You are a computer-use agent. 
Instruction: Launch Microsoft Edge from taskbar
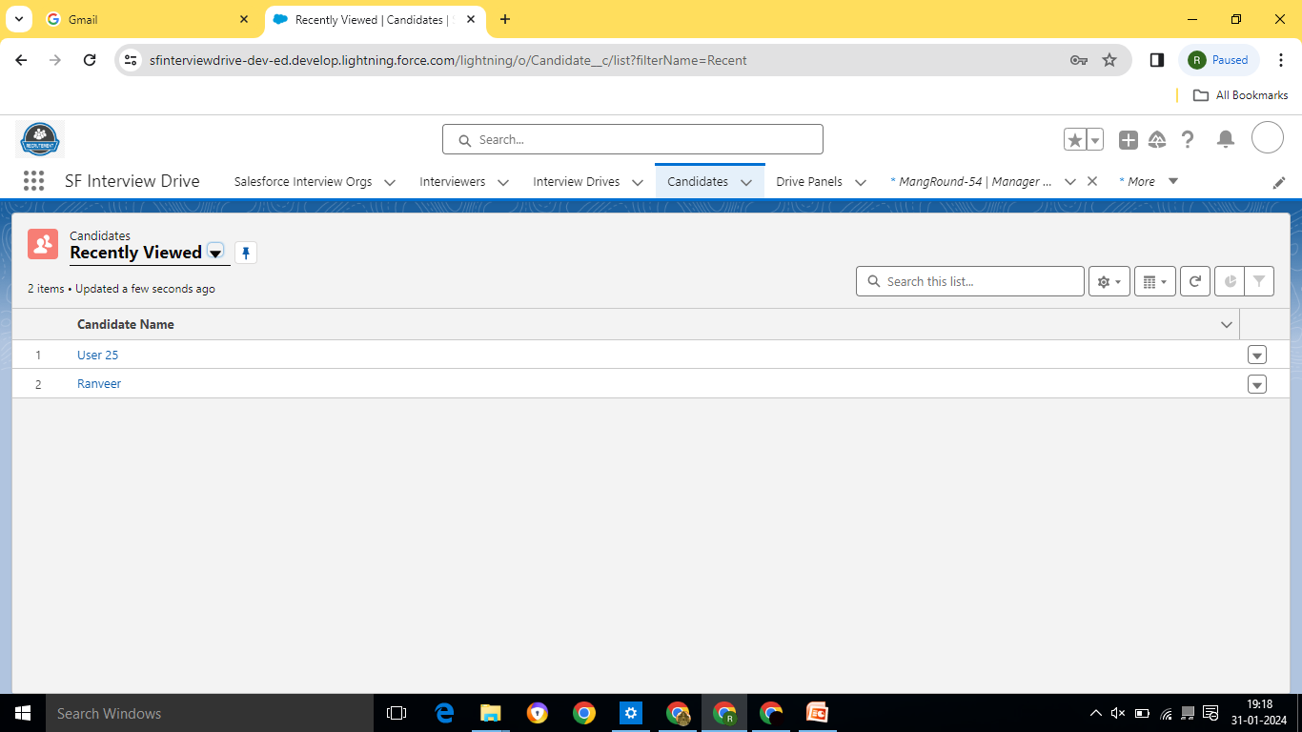(x=444, y=713)
